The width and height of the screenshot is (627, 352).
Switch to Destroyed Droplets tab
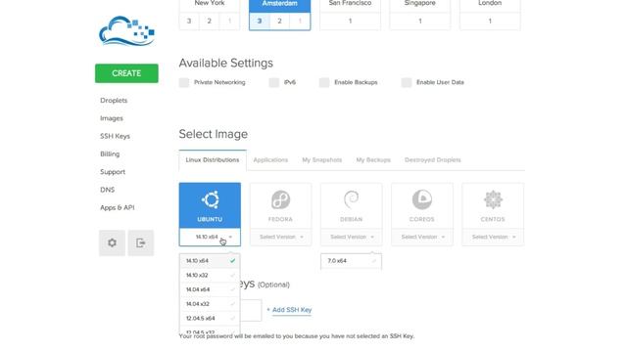(x=433, y=160)
